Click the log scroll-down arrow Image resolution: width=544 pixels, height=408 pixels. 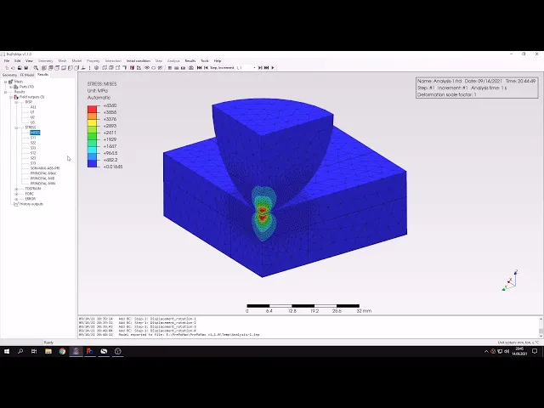pos(541,336)
